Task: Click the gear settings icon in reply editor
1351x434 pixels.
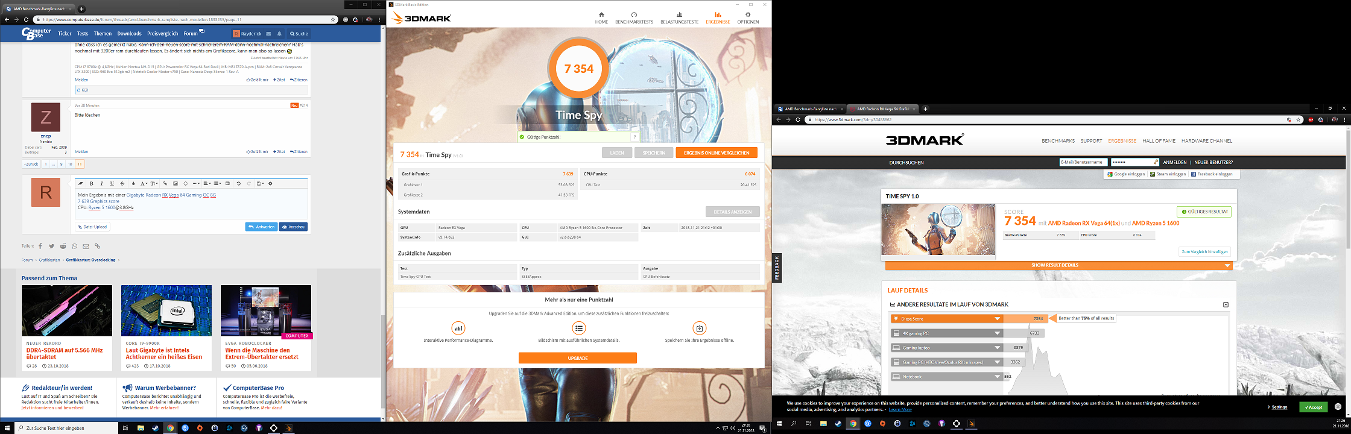Action: tap(270, 183)
